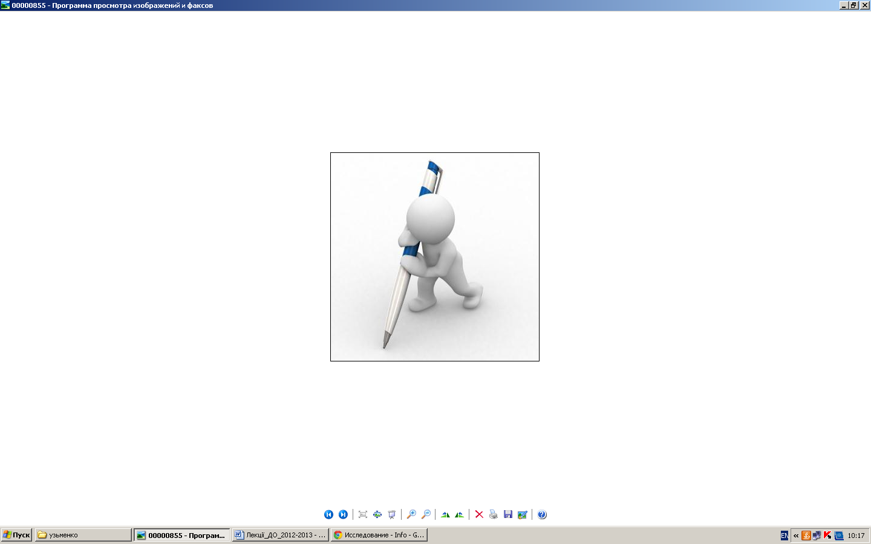Image resolution: width=871 pixels, height=544 pixels.
Task: Close the image viewer window
Action: 864,5
